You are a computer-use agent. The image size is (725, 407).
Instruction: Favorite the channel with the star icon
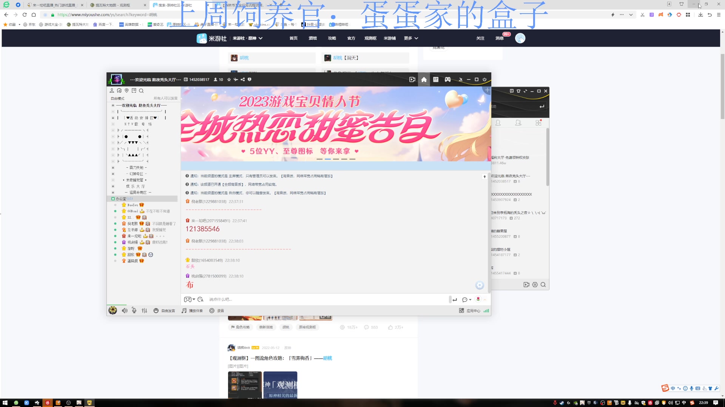[229, 80]
